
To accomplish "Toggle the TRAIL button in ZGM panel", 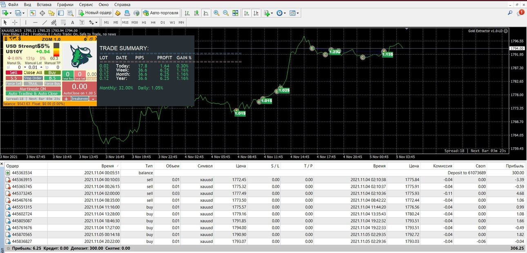I will tap(33, 84).
